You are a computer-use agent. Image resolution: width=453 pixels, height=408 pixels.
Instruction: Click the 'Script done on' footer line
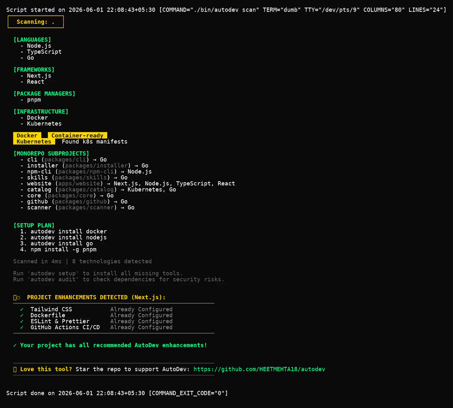pyautogui.click(x=117, y=393)
